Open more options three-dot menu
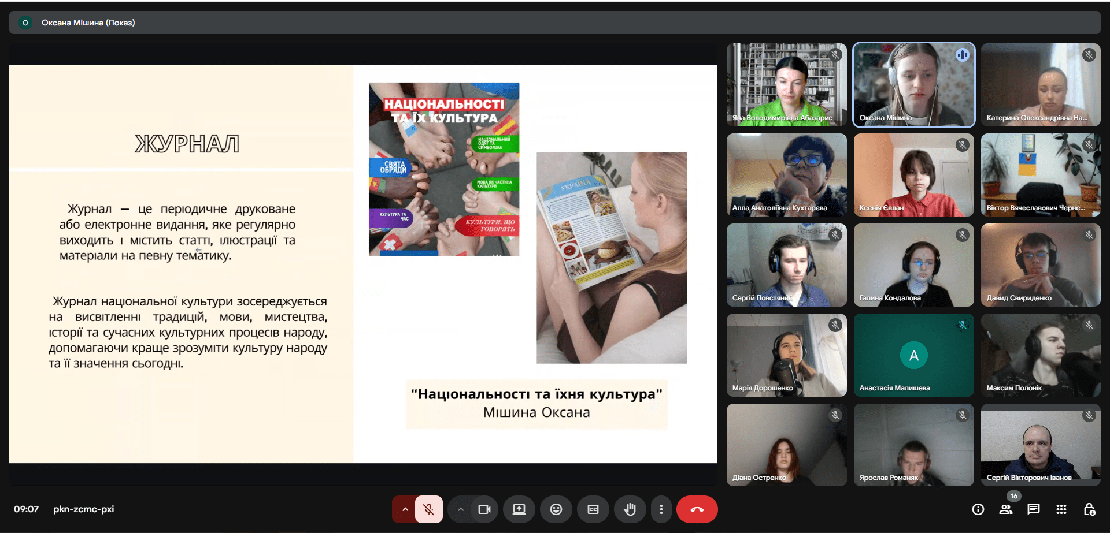Image resolution: width=1110 pixels, height=533 pixels. tap(661, 509)
